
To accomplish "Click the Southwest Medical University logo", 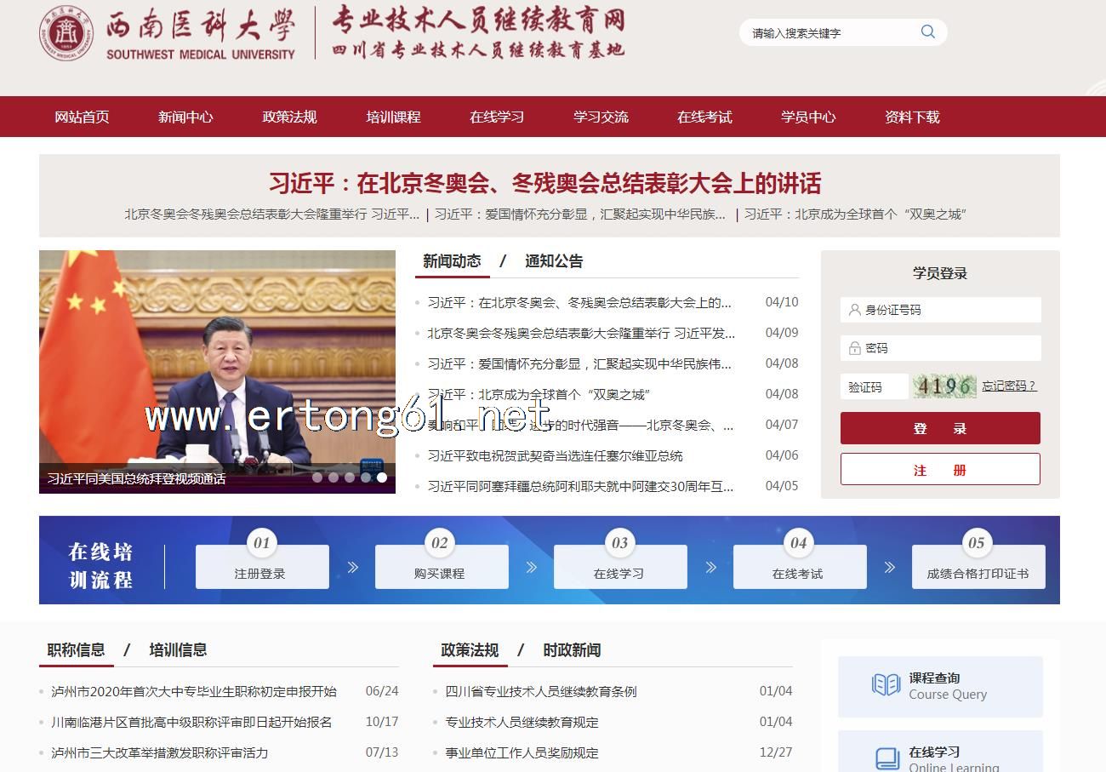I will tap(66, 33).
